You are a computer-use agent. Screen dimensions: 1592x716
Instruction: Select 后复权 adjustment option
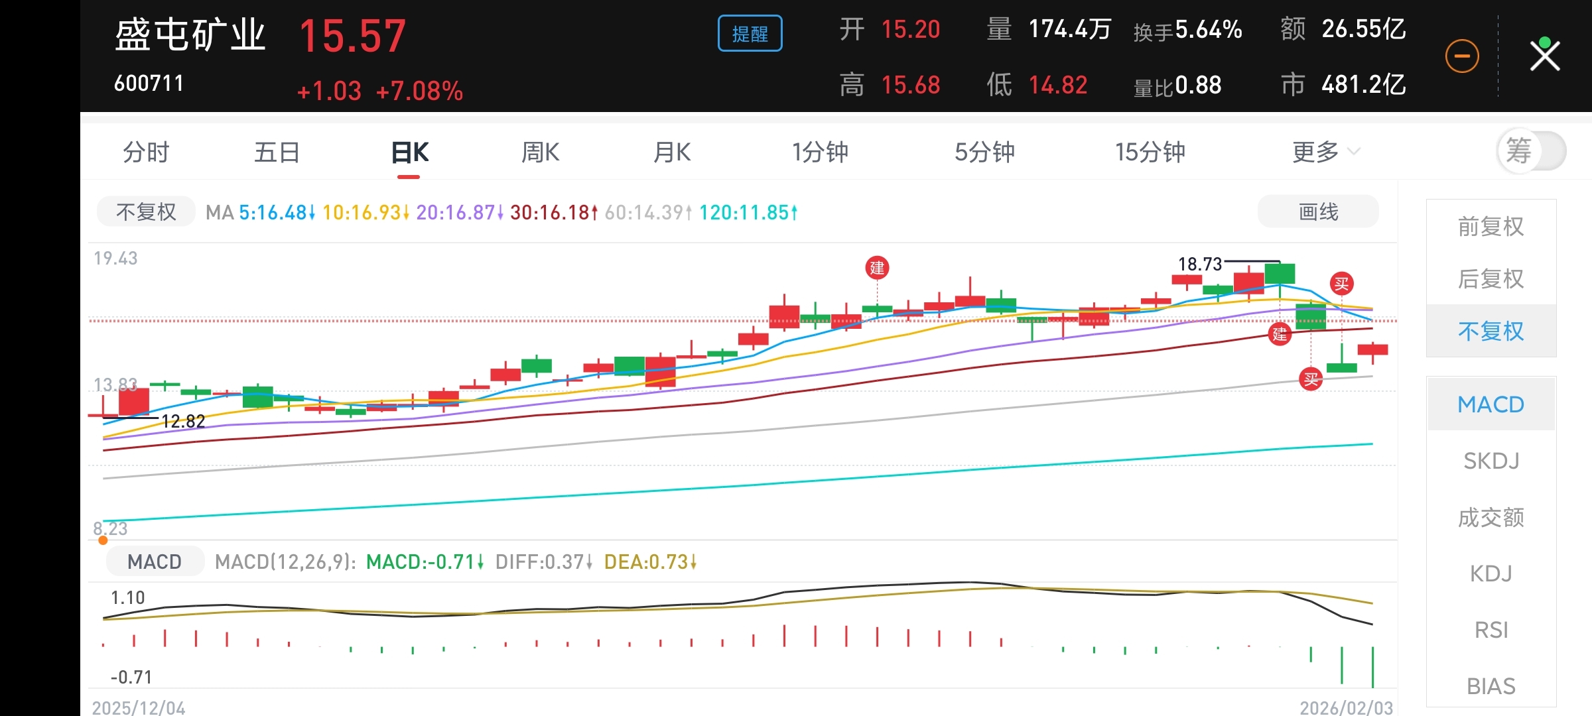pos(1491,279)
